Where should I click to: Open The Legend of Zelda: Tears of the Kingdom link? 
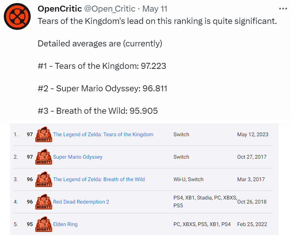click(x=103, y=134)
